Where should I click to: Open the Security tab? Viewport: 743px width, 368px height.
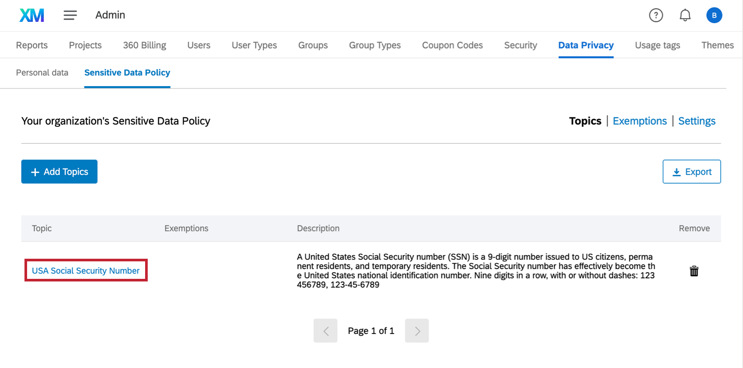521,45
